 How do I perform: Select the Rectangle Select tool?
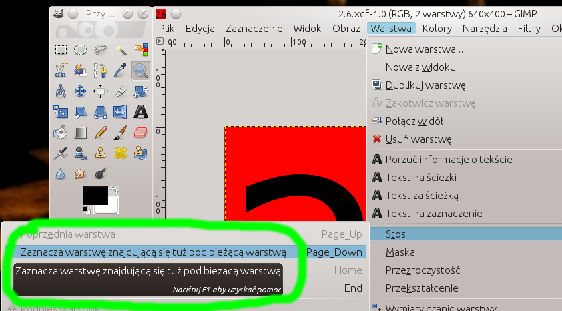(61, 49)
